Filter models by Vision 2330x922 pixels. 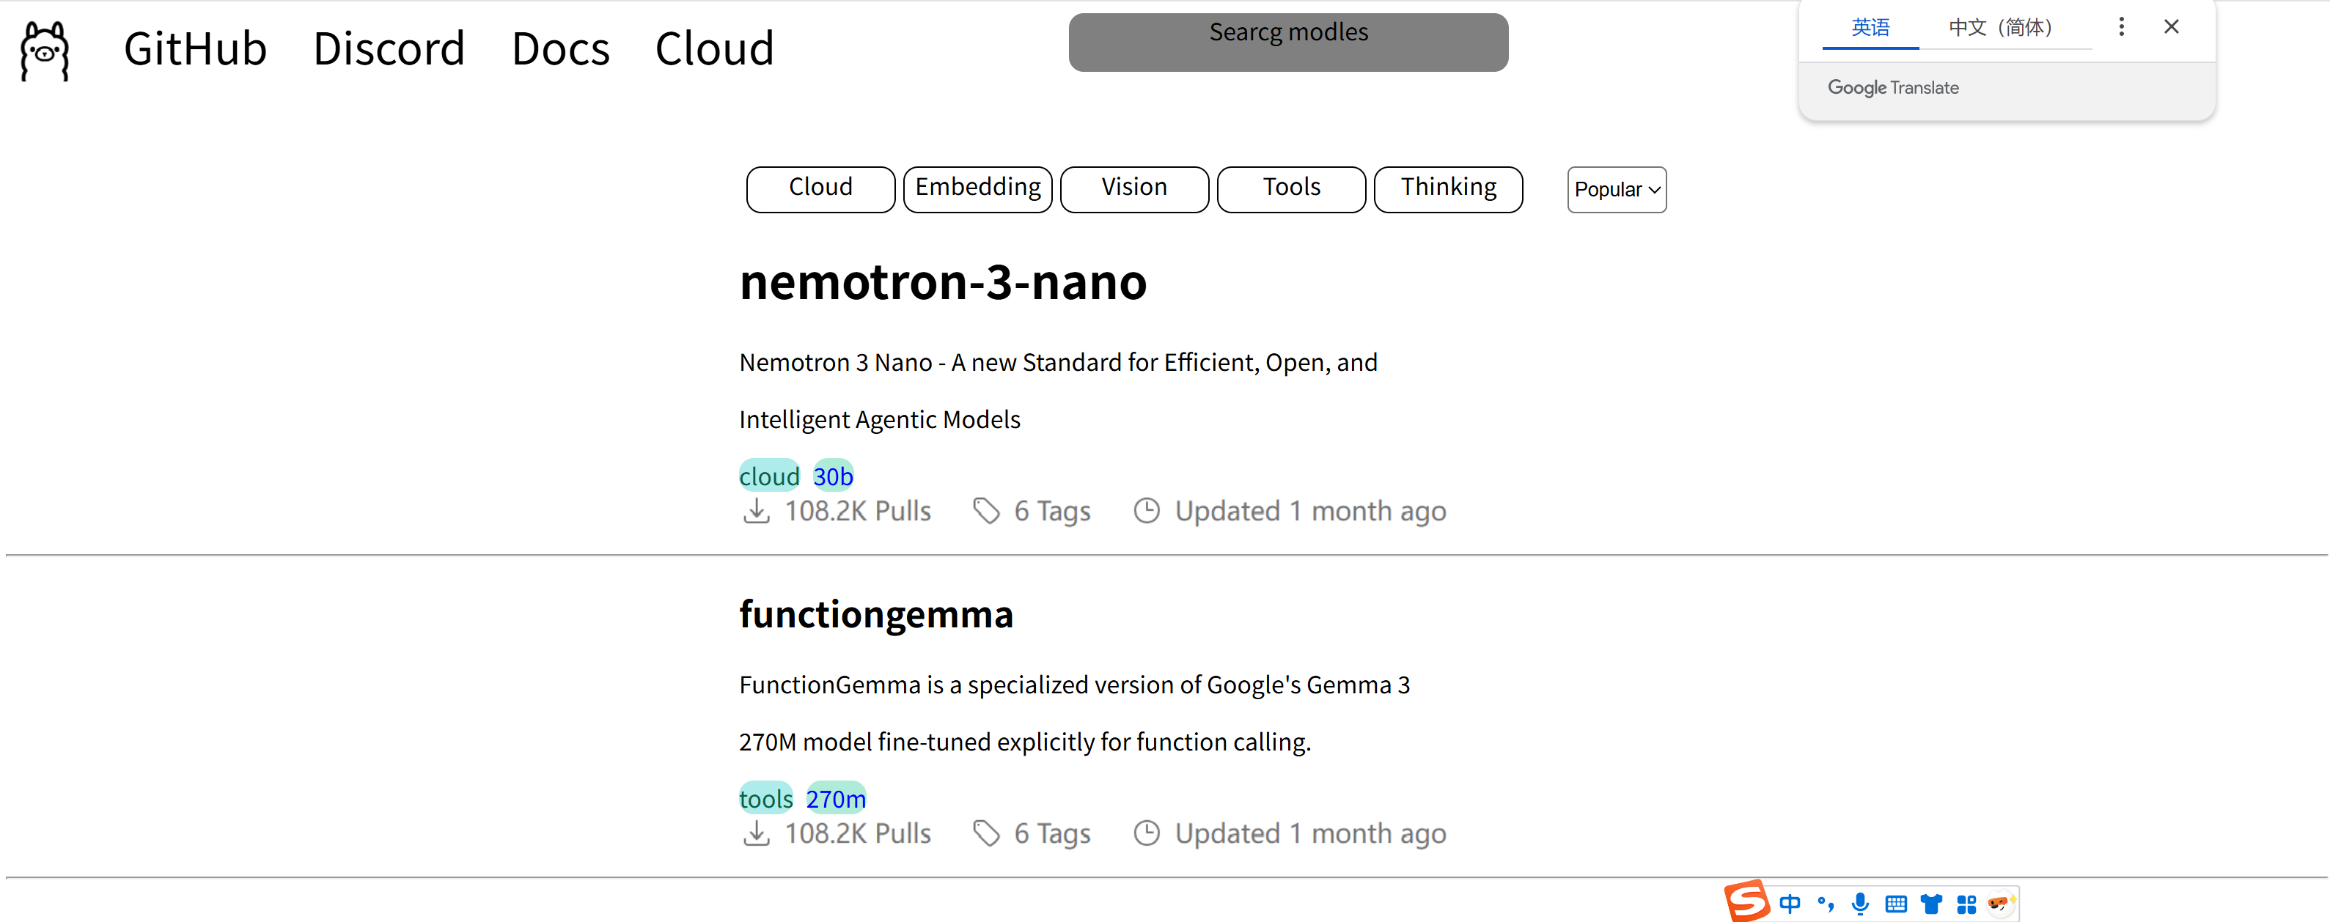[x=1133, y=188]
